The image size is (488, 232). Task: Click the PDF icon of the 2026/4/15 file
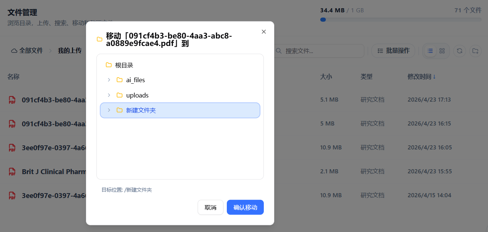coord(12,195)
